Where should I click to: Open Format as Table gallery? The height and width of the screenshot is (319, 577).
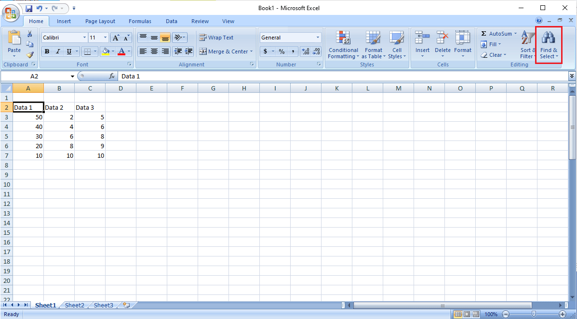[x=373, y=44]
